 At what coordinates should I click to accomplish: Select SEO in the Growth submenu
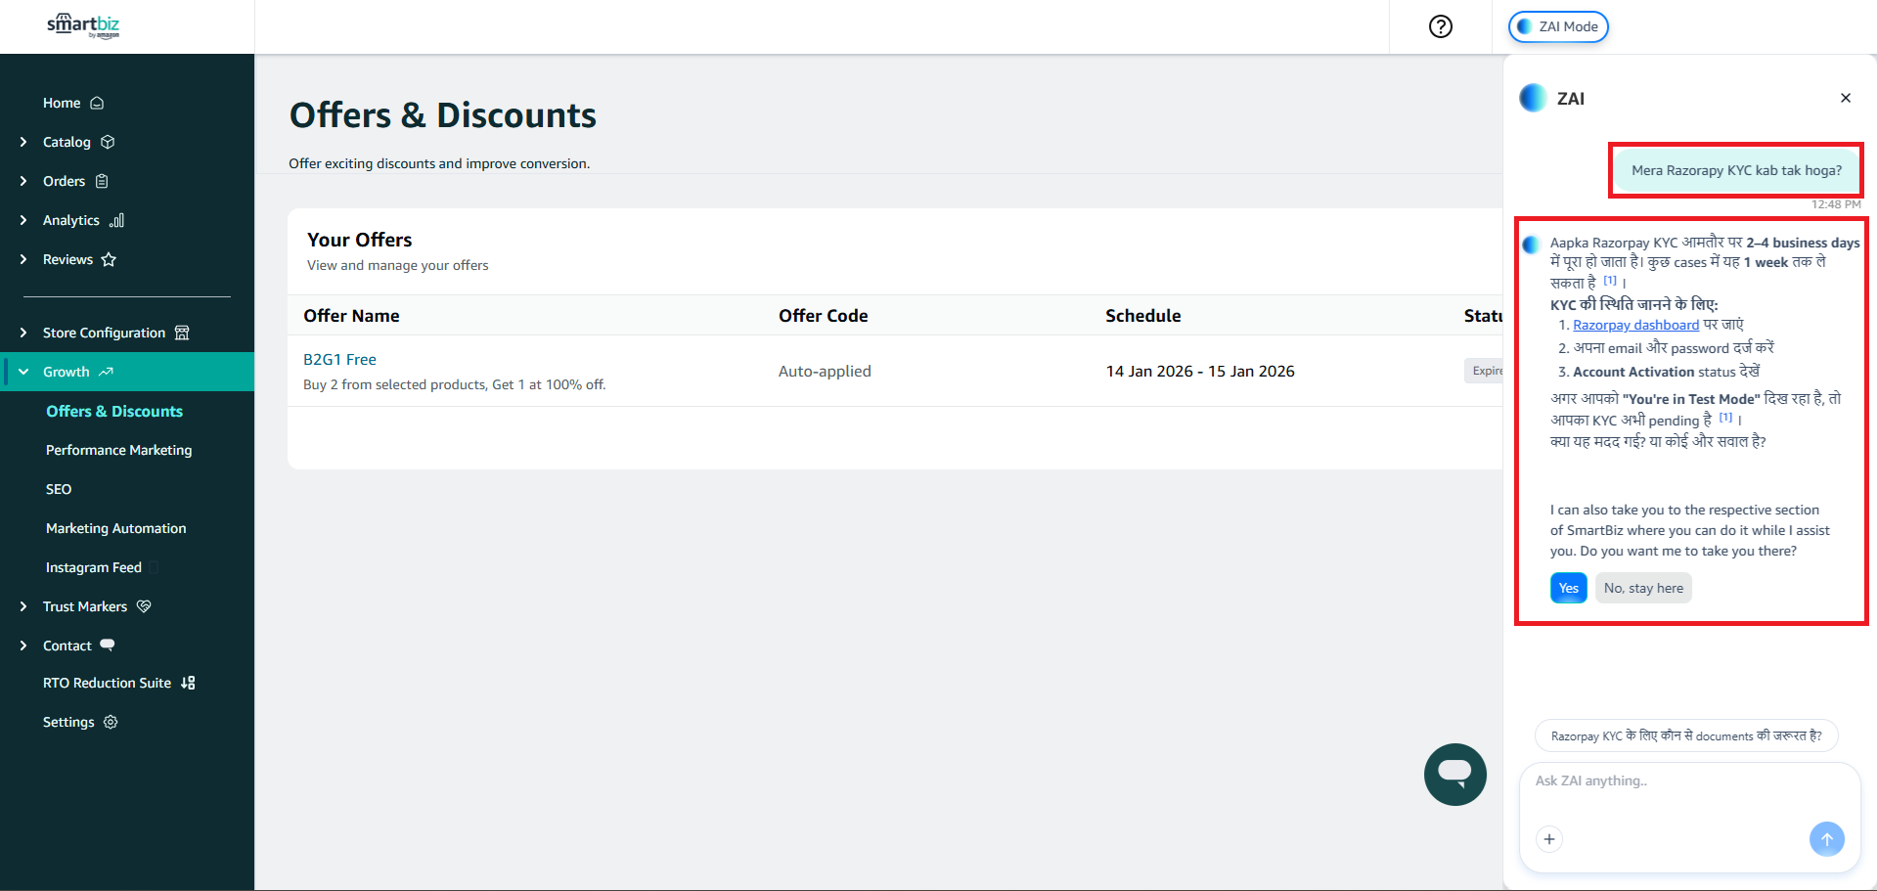(59, 489)
